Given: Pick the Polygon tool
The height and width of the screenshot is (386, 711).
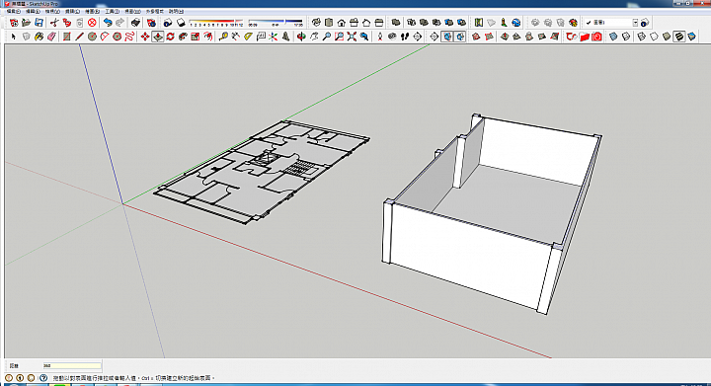Looking at the screenshot, I should click(117, 37).
